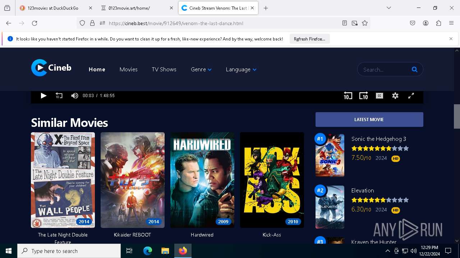This screenshot has width=460, height=258.
Task: Expand the Genre dropdown
Action: click(x=201, y=70)
